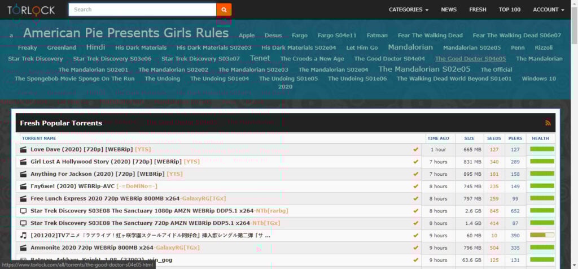578x269 pixels.
Task: Click the TV icon beside Star Trek Discovery 720p
Action: coord(24,223)
